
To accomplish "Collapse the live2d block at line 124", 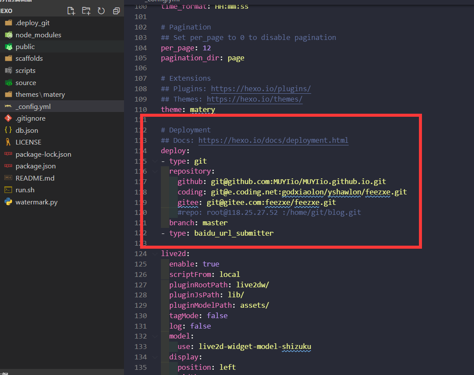I will pos(155,254).
